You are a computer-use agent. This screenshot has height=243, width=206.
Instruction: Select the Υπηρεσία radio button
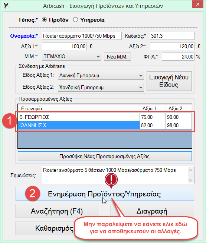[x=75, y=20]
